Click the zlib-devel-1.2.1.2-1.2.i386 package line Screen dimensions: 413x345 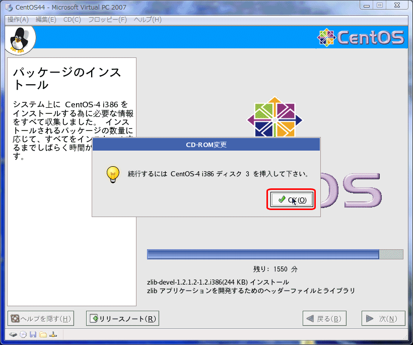(x=218, y=283)
